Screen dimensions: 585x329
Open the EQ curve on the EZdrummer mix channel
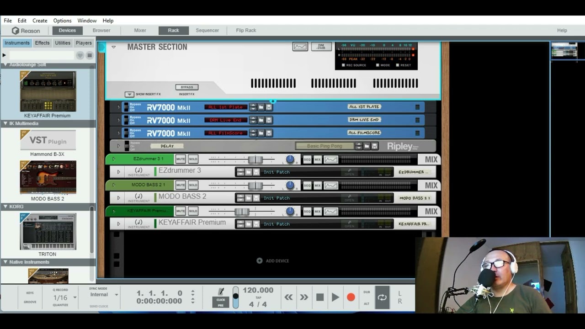[331, 159]
